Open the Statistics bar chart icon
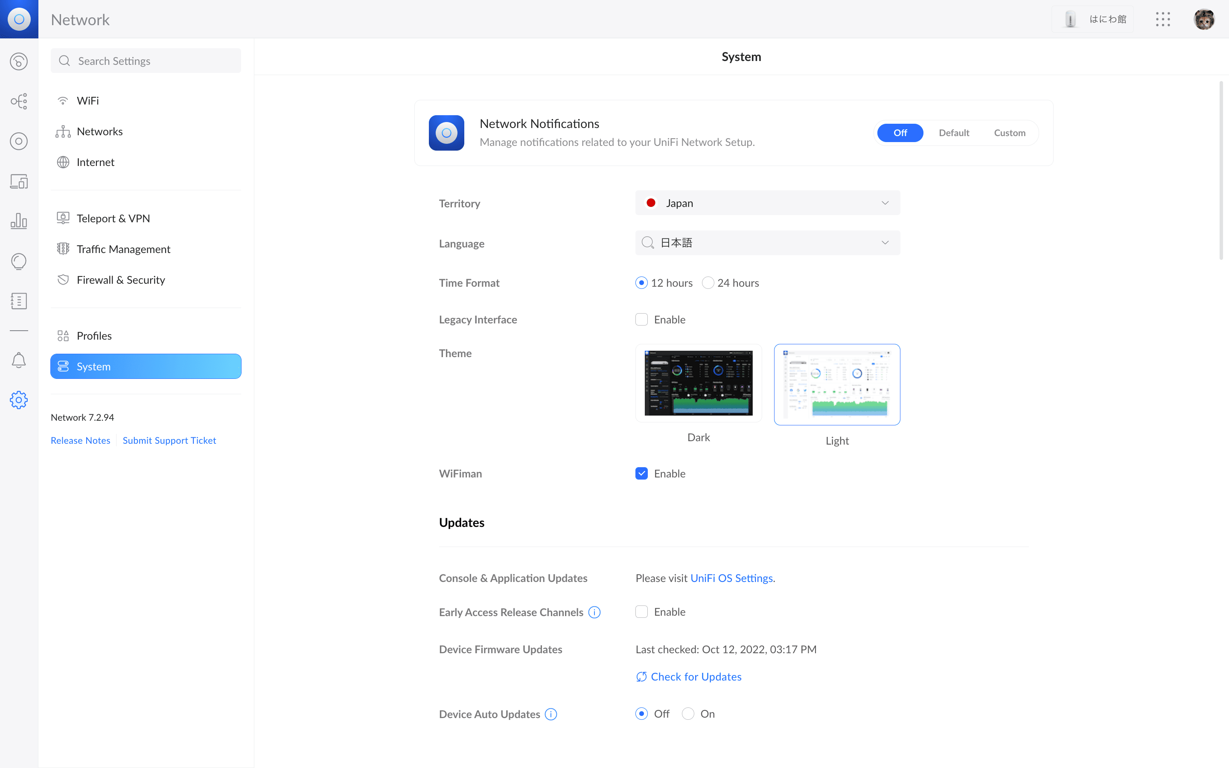 click(19, 221)
